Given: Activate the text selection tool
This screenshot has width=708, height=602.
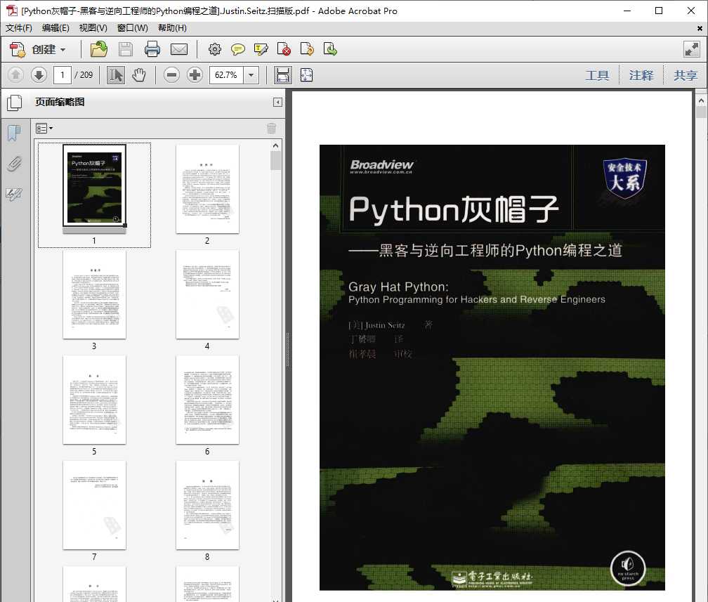Looking at the screenshot, I should (x=116, y=75).
